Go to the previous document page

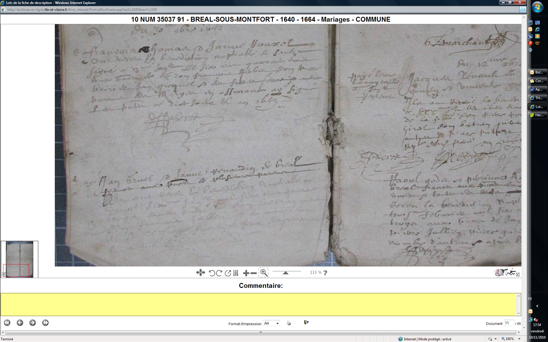pyautogui.click(x=20, y=323)
